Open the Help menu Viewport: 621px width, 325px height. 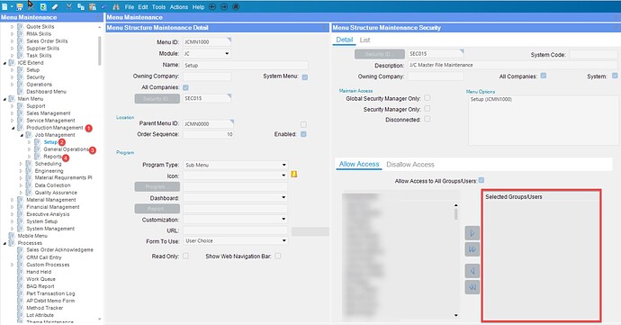coord(198,6)
